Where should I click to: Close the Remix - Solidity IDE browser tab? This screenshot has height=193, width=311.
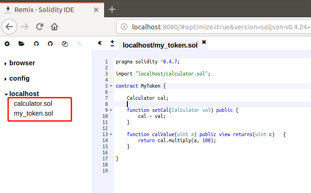coord(96,10)
